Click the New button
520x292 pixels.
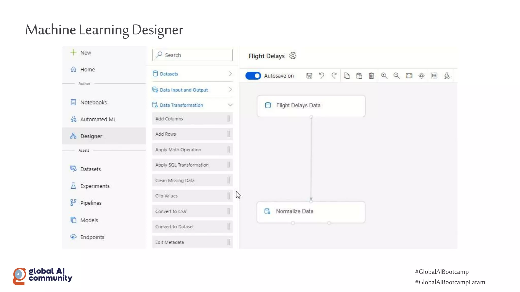pyautogui.click(x=81, y=53)
